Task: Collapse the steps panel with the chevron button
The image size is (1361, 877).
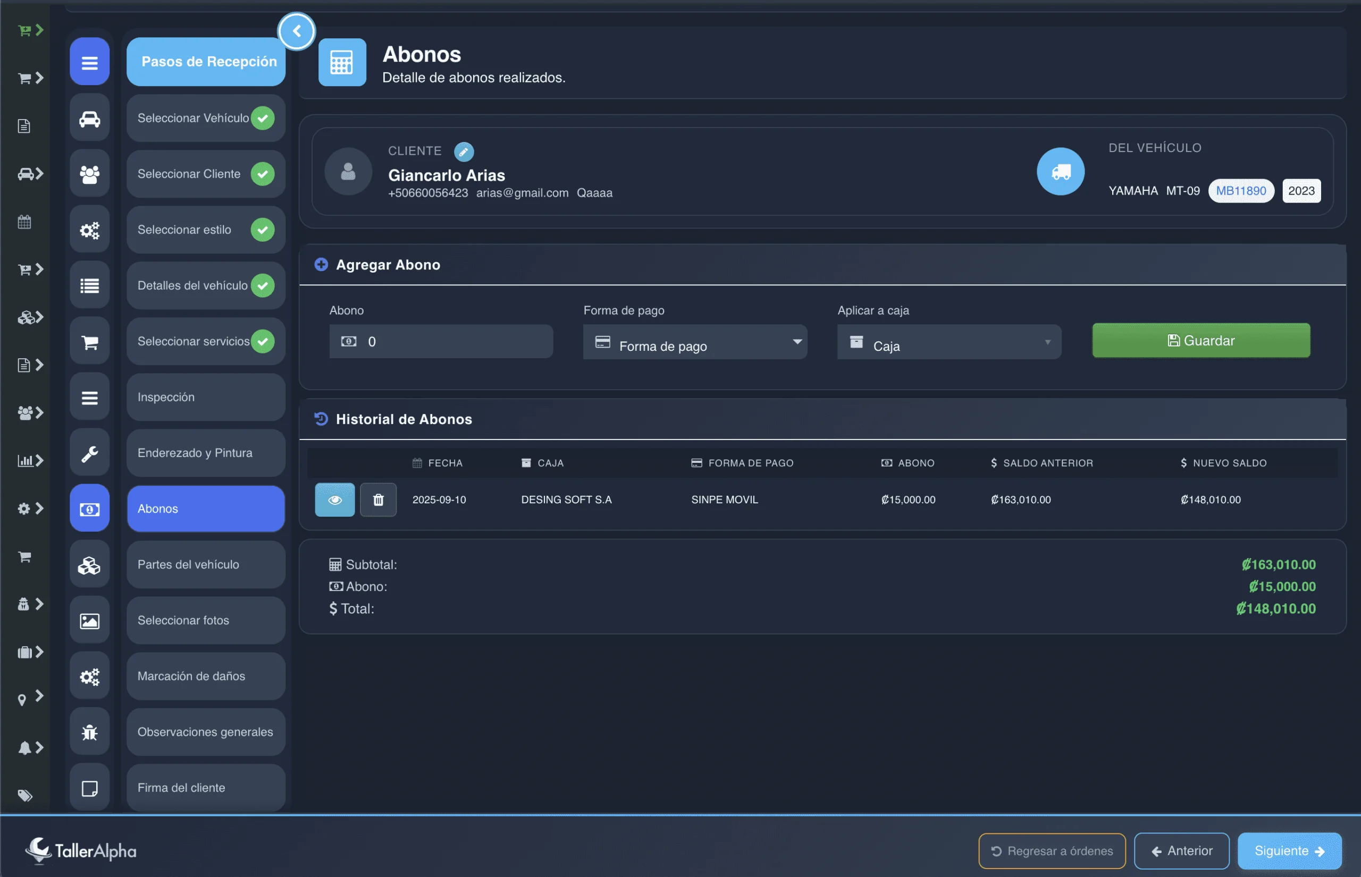Action: (x=297, y=31)
